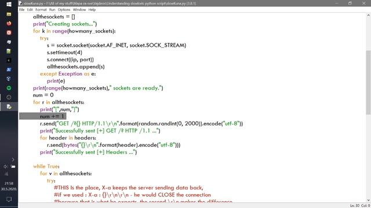This screenshot has width=371, height=208.
Task: Click the 'Ln: 30' status bar entry
Action: click(x=354, y=206)
